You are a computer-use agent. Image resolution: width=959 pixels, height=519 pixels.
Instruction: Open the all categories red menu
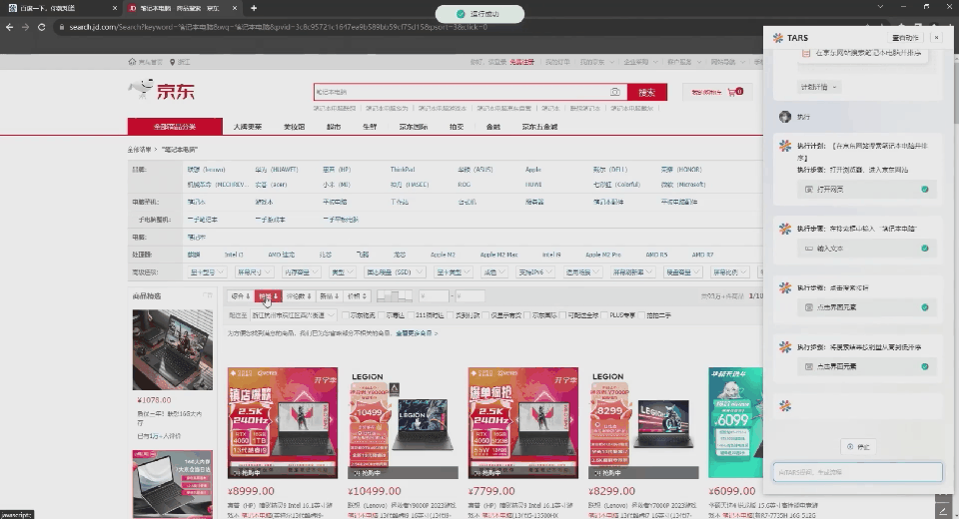(175, 127)
